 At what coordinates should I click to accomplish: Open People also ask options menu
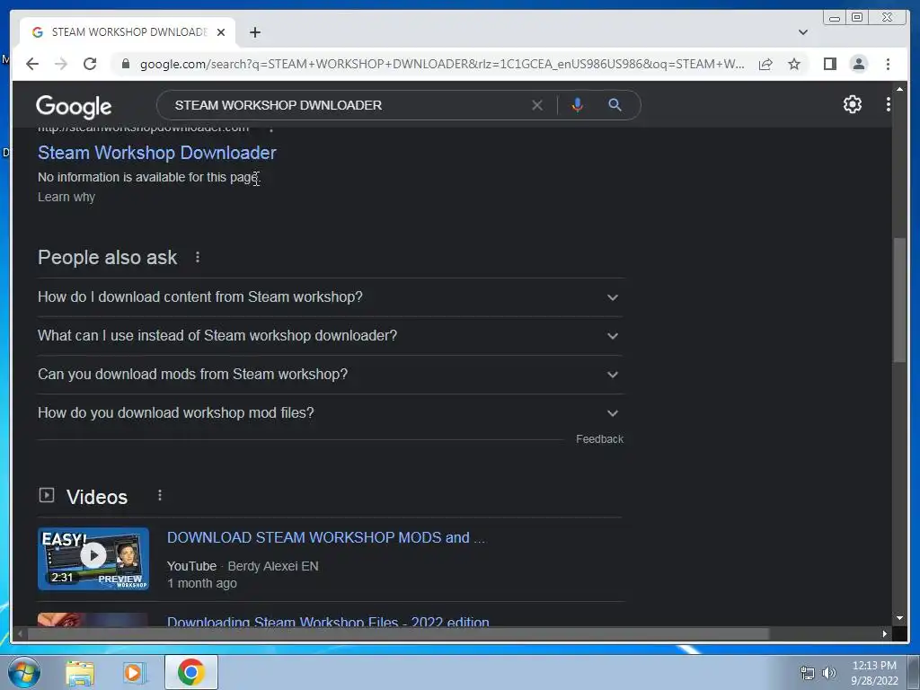point(198,257)
